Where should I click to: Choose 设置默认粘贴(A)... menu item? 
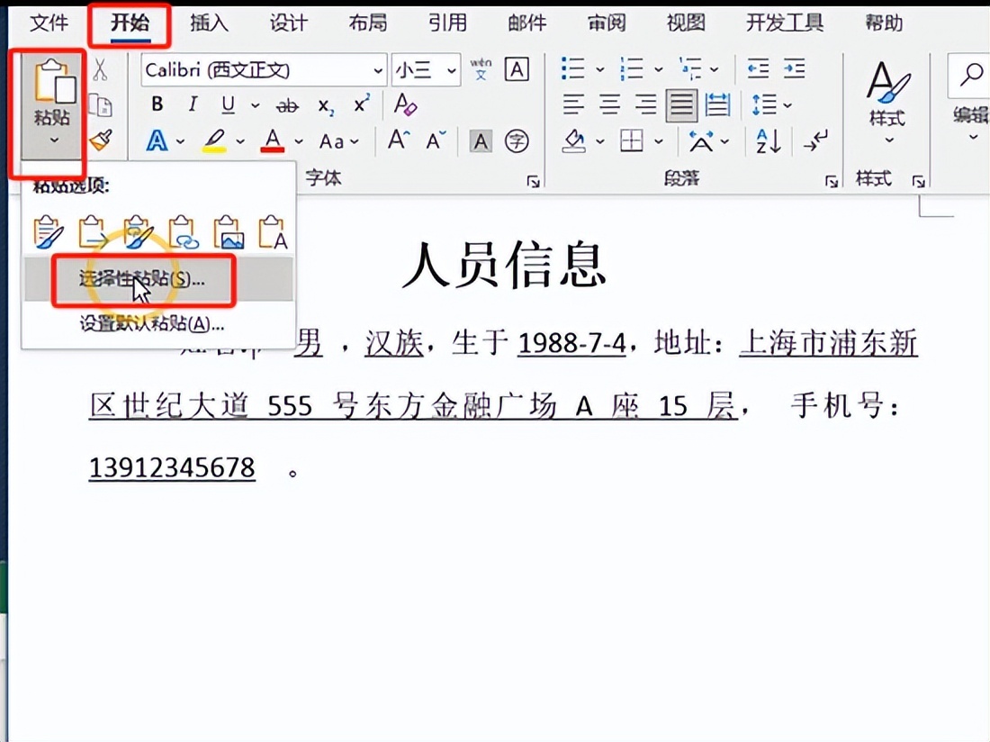(x=158, y=324)
